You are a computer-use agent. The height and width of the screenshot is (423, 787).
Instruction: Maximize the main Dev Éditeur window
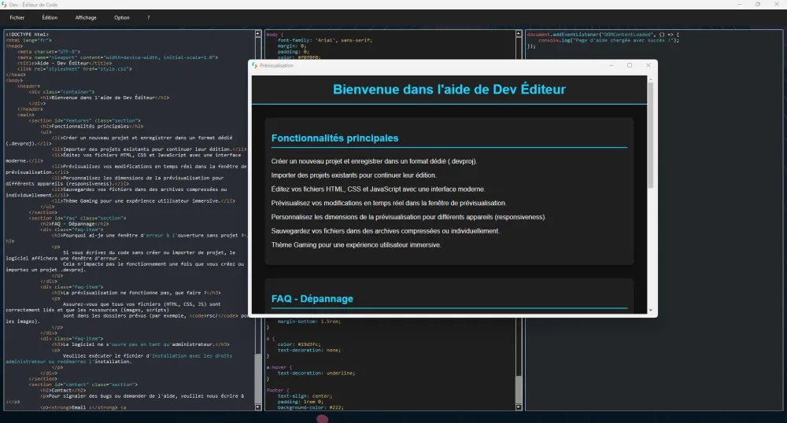(757, 5)
